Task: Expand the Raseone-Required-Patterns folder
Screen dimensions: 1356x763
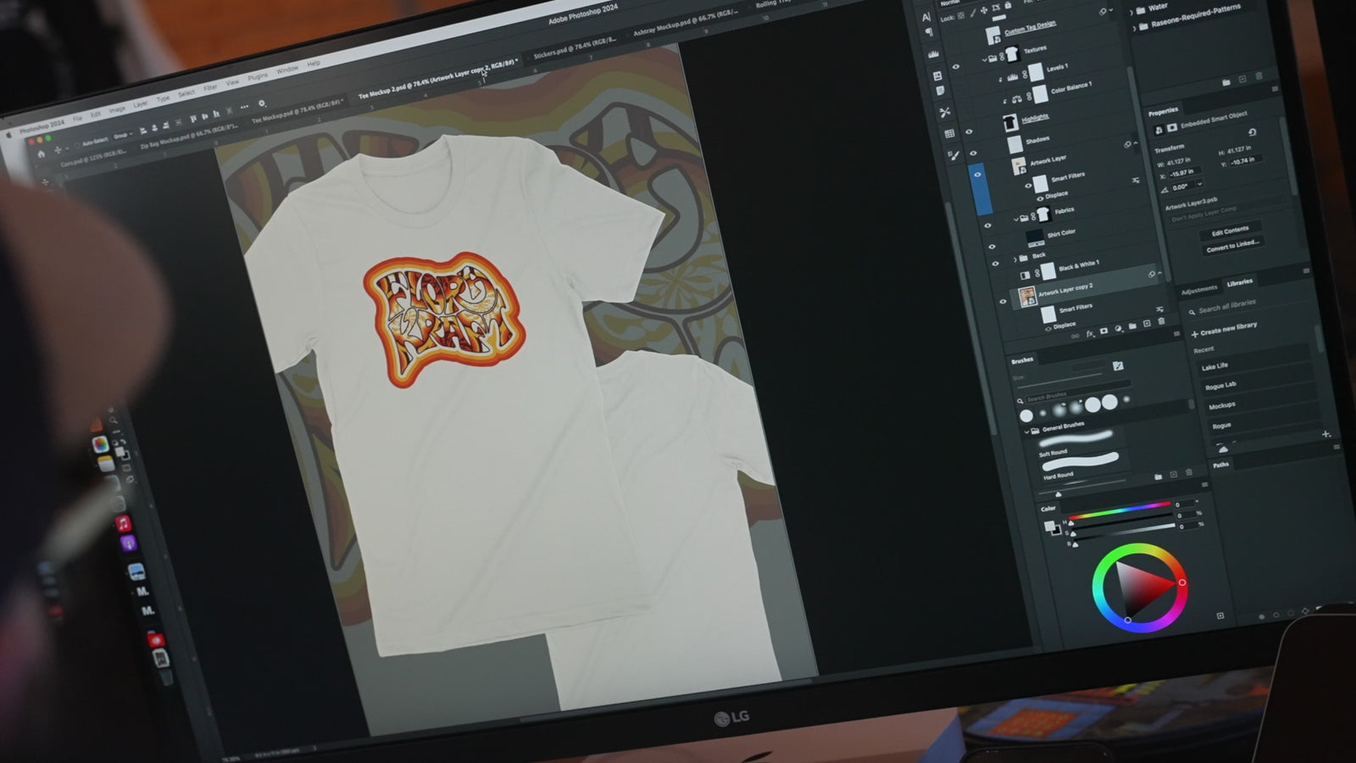Action: coord(1135,28)
